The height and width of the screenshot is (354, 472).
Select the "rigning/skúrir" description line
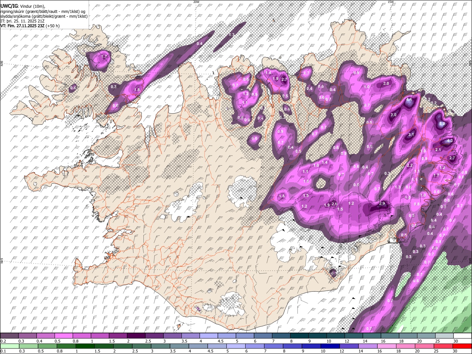(x=43, y=11)
